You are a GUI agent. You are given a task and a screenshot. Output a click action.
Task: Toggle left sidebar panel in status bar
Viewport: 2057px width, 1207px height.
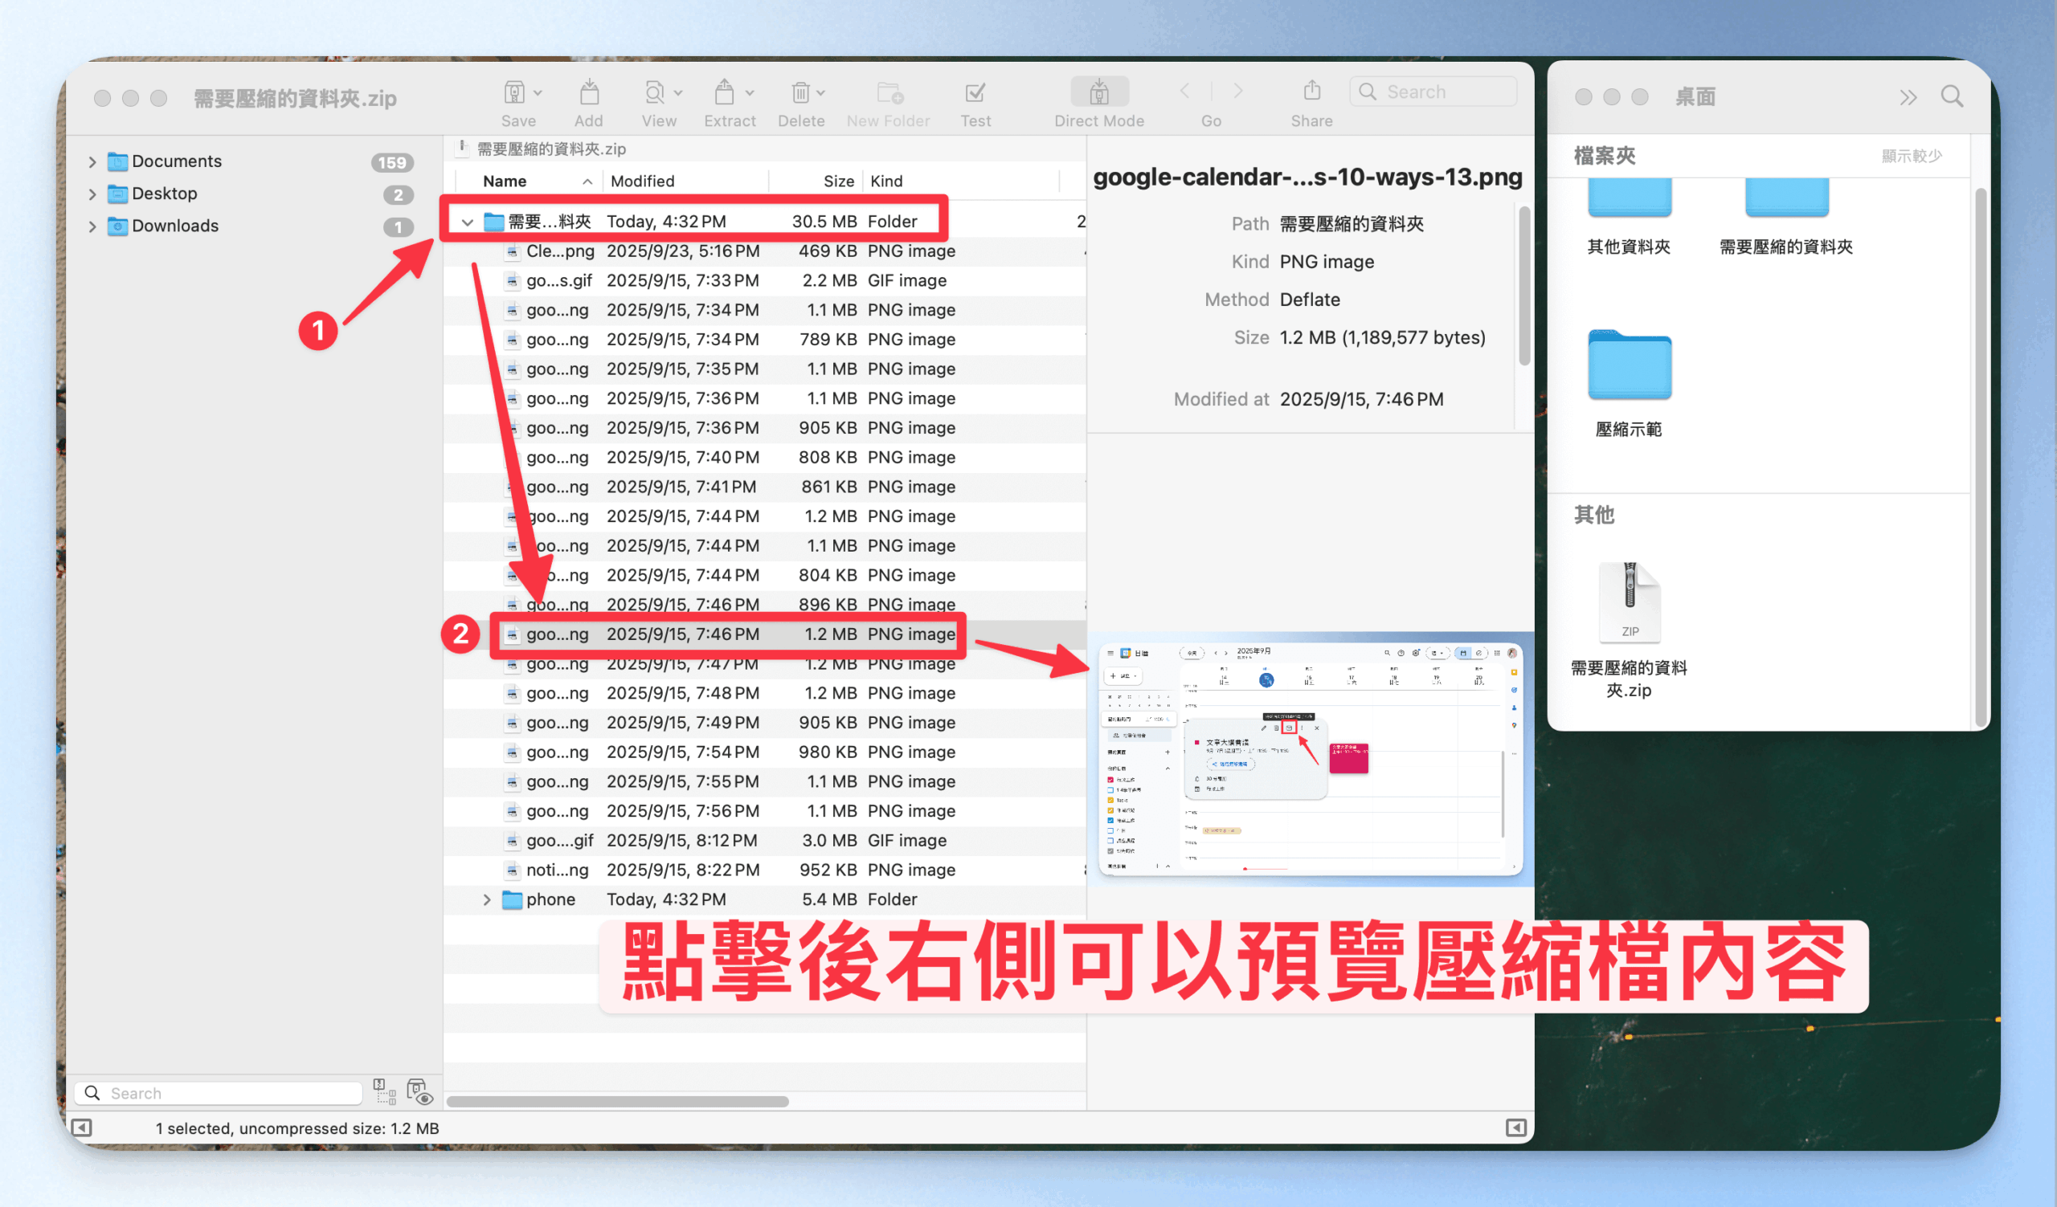[82, 1127]
